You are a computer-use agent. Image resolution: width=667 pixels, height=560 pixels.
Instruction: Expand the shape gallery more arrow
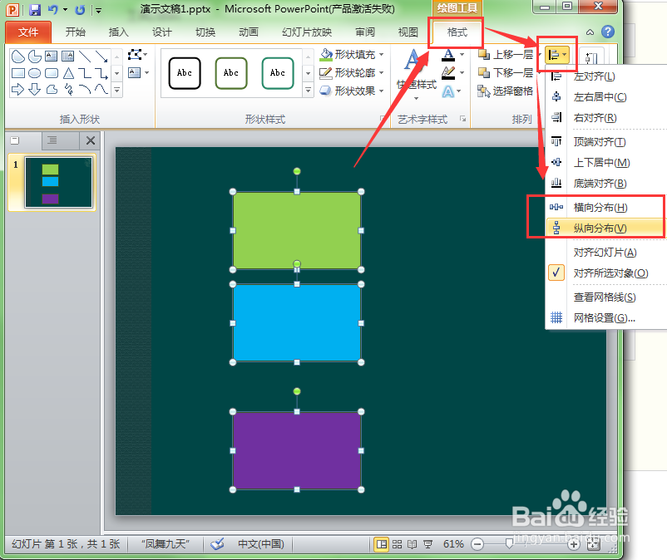pyautogui.click(x=117, y=90)
